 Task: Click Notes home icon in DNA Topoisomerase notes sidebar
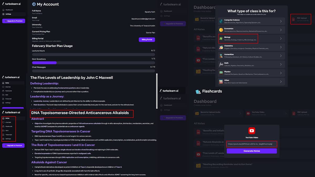click(x=3, y=118)
